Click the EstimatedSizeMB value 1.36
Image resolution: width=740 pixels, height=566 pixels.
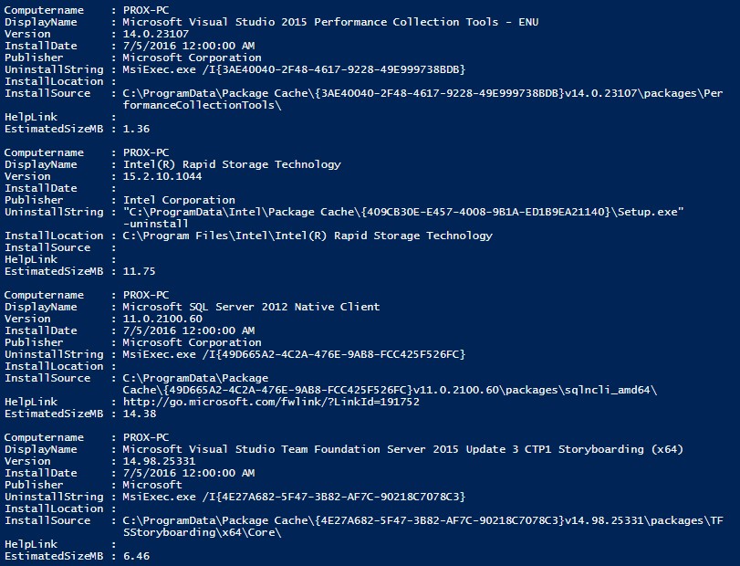pyautogui.click(x=136, y=129)
